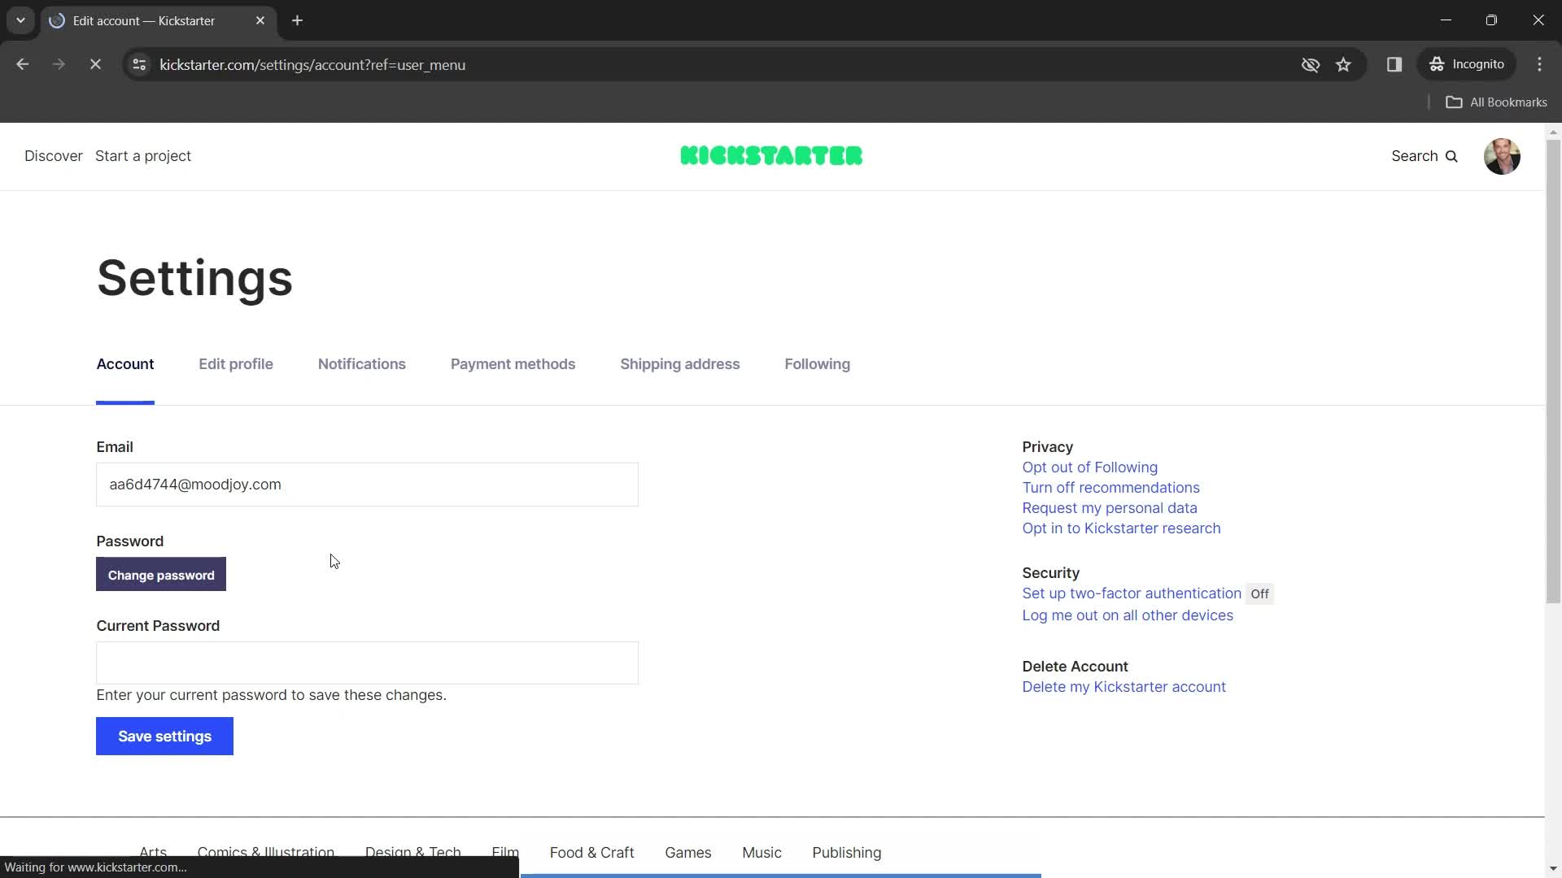The image size is (1562, 878).
Task: Open Food & Craft category
Action: tap(591, 853)
